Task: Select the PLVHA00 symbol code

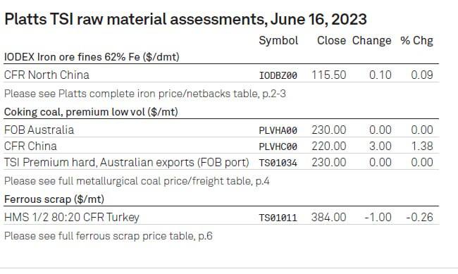Action: 278,130
